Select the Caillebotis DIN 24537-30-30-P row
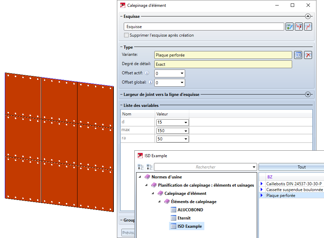Viewport: 324px width, 238px height. pos(294,184)
